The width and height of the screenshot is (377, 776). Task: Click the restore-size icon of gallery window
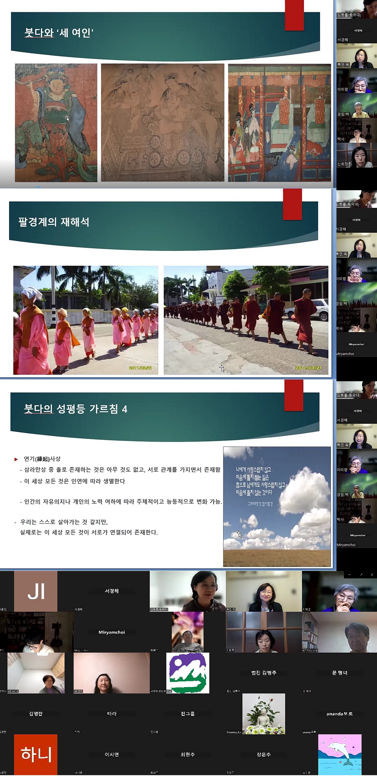[361, 575]
